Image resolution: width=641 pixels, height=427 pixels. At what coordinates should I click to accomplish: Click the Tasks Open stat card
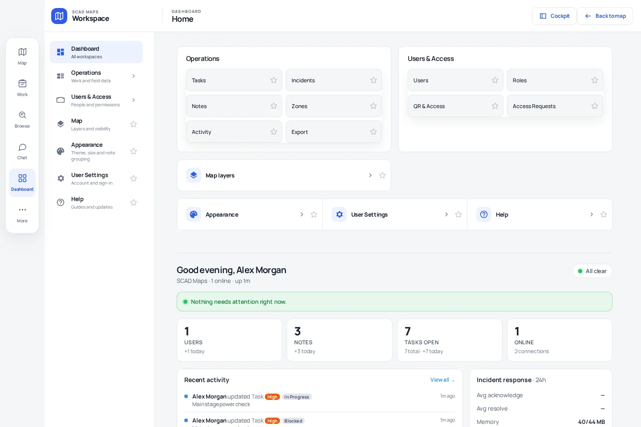450,340
